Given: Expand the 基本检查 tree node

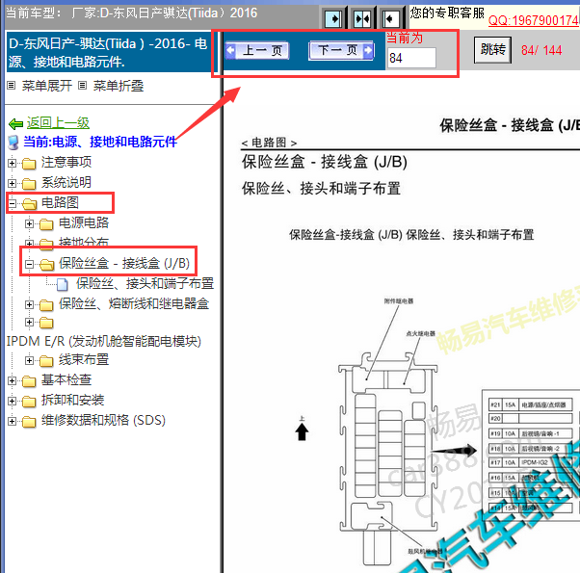Looking at the screenshot, I should tap(13, 380).
